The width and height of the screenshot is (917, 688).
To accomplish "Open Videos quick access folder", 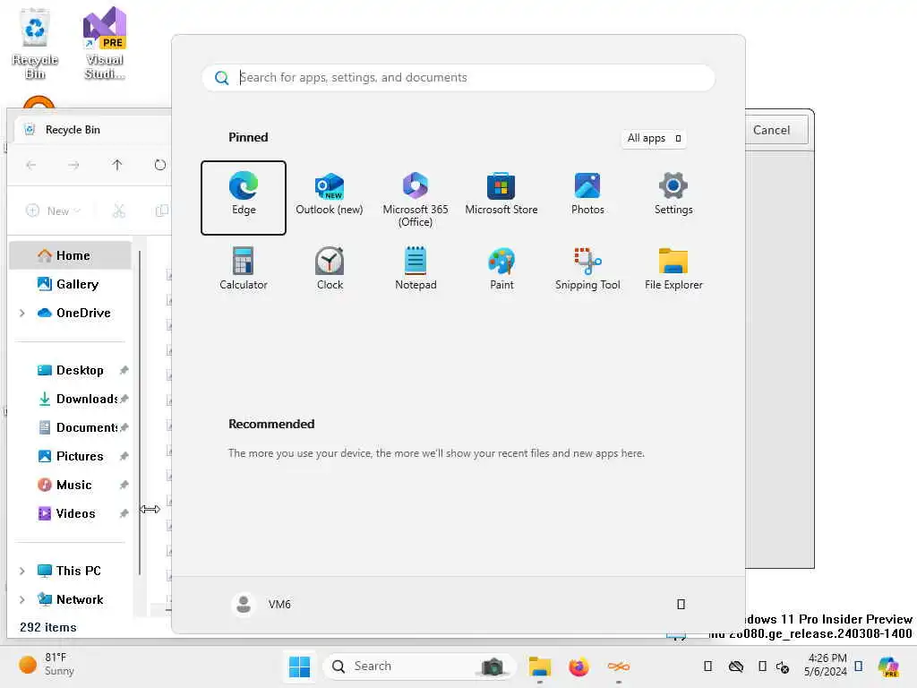I will pos(70,513).
